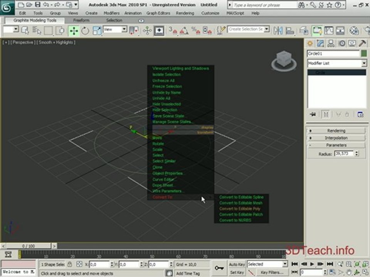370x277 pixels.
Task: Toggle the Spinner Snap icon
Action: (207, 31)
